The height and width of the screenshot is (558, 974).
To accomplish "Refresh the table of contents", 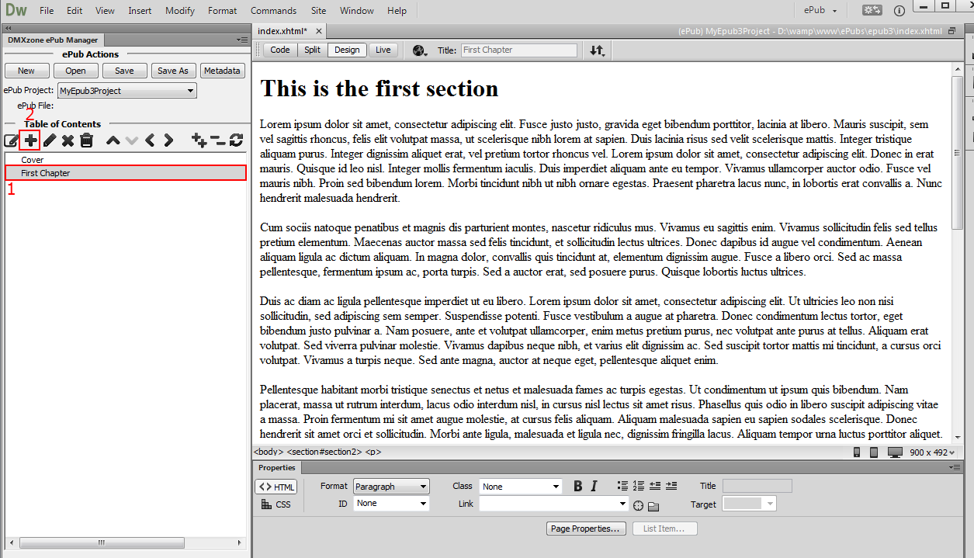I will point(237,140).
